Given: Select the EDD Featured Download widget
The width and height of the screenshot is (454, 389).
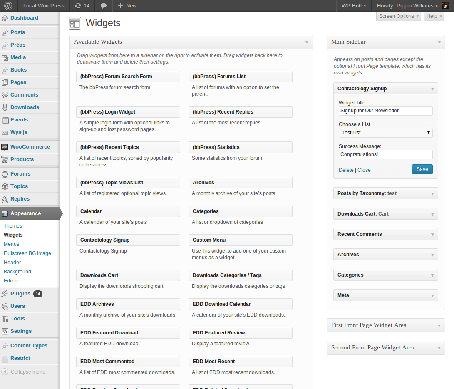Looking at the screenshot, I should pyautogui.click(x=128, y=332).
